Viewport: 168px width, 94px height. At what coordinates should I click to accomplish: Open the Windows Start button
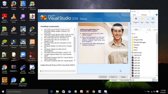(3, 92)
